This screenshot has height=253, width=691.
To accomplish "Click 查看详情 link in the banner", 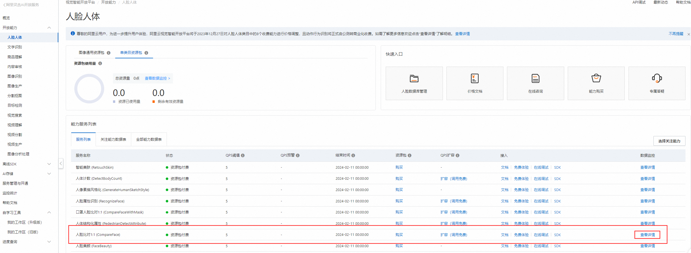I will [463, 34].
